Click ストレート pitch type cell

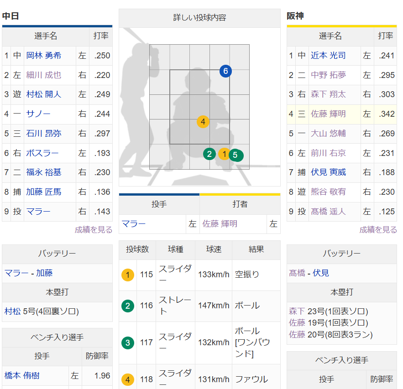point(175,306)
